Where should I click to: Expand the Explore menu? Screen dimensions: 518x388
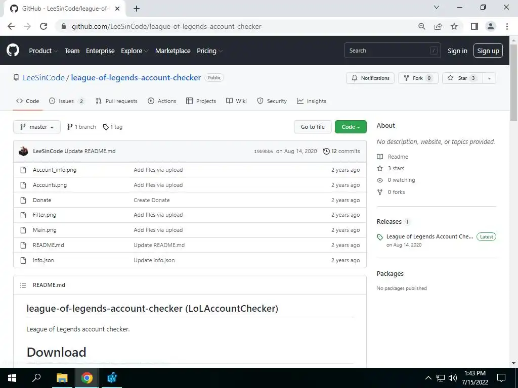click(x=135, y=51)
